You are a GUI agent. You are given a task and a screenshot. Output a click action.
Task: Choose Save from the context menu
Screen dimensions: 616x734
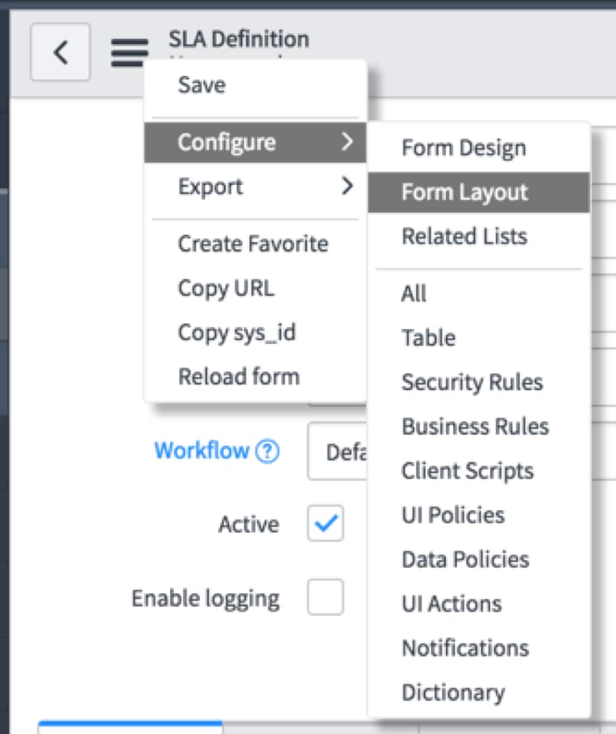coord(255,85)
